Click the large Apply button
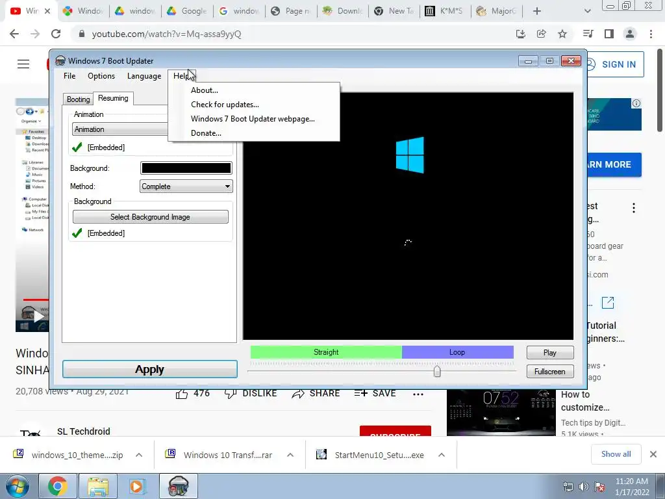Image resolution: width=665 pixels, height=499 pixels. pos(150,369)
